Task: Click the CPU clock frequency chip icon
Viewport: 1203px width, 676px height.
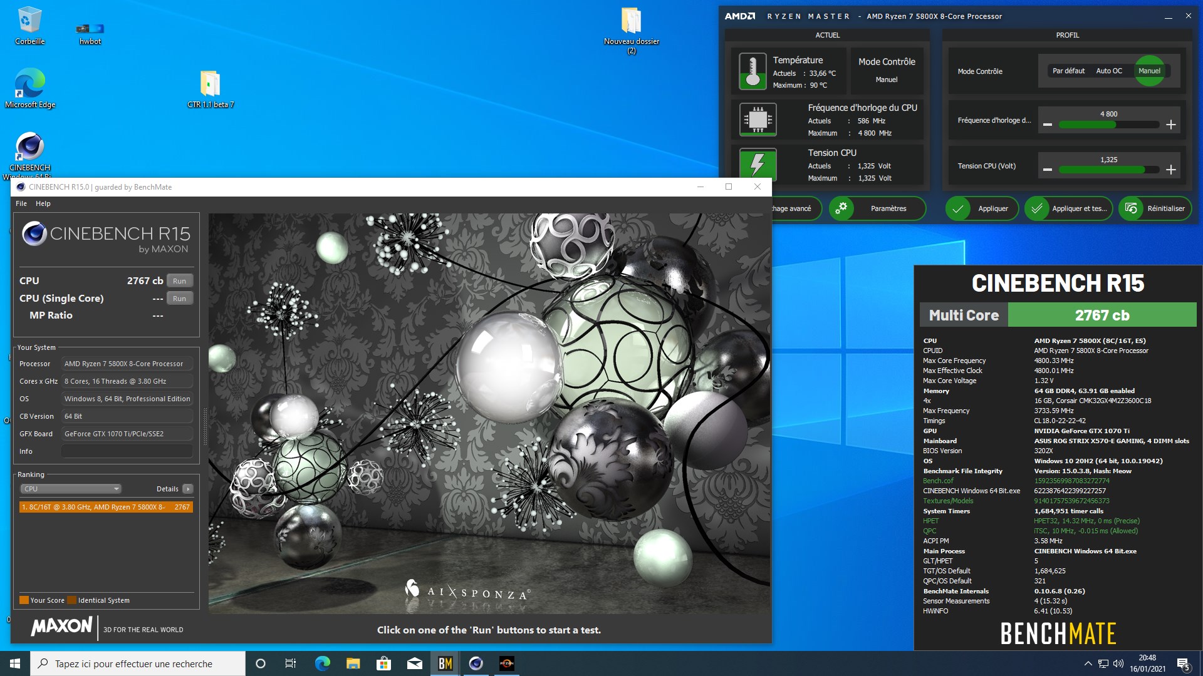Action: click(758, 119)
